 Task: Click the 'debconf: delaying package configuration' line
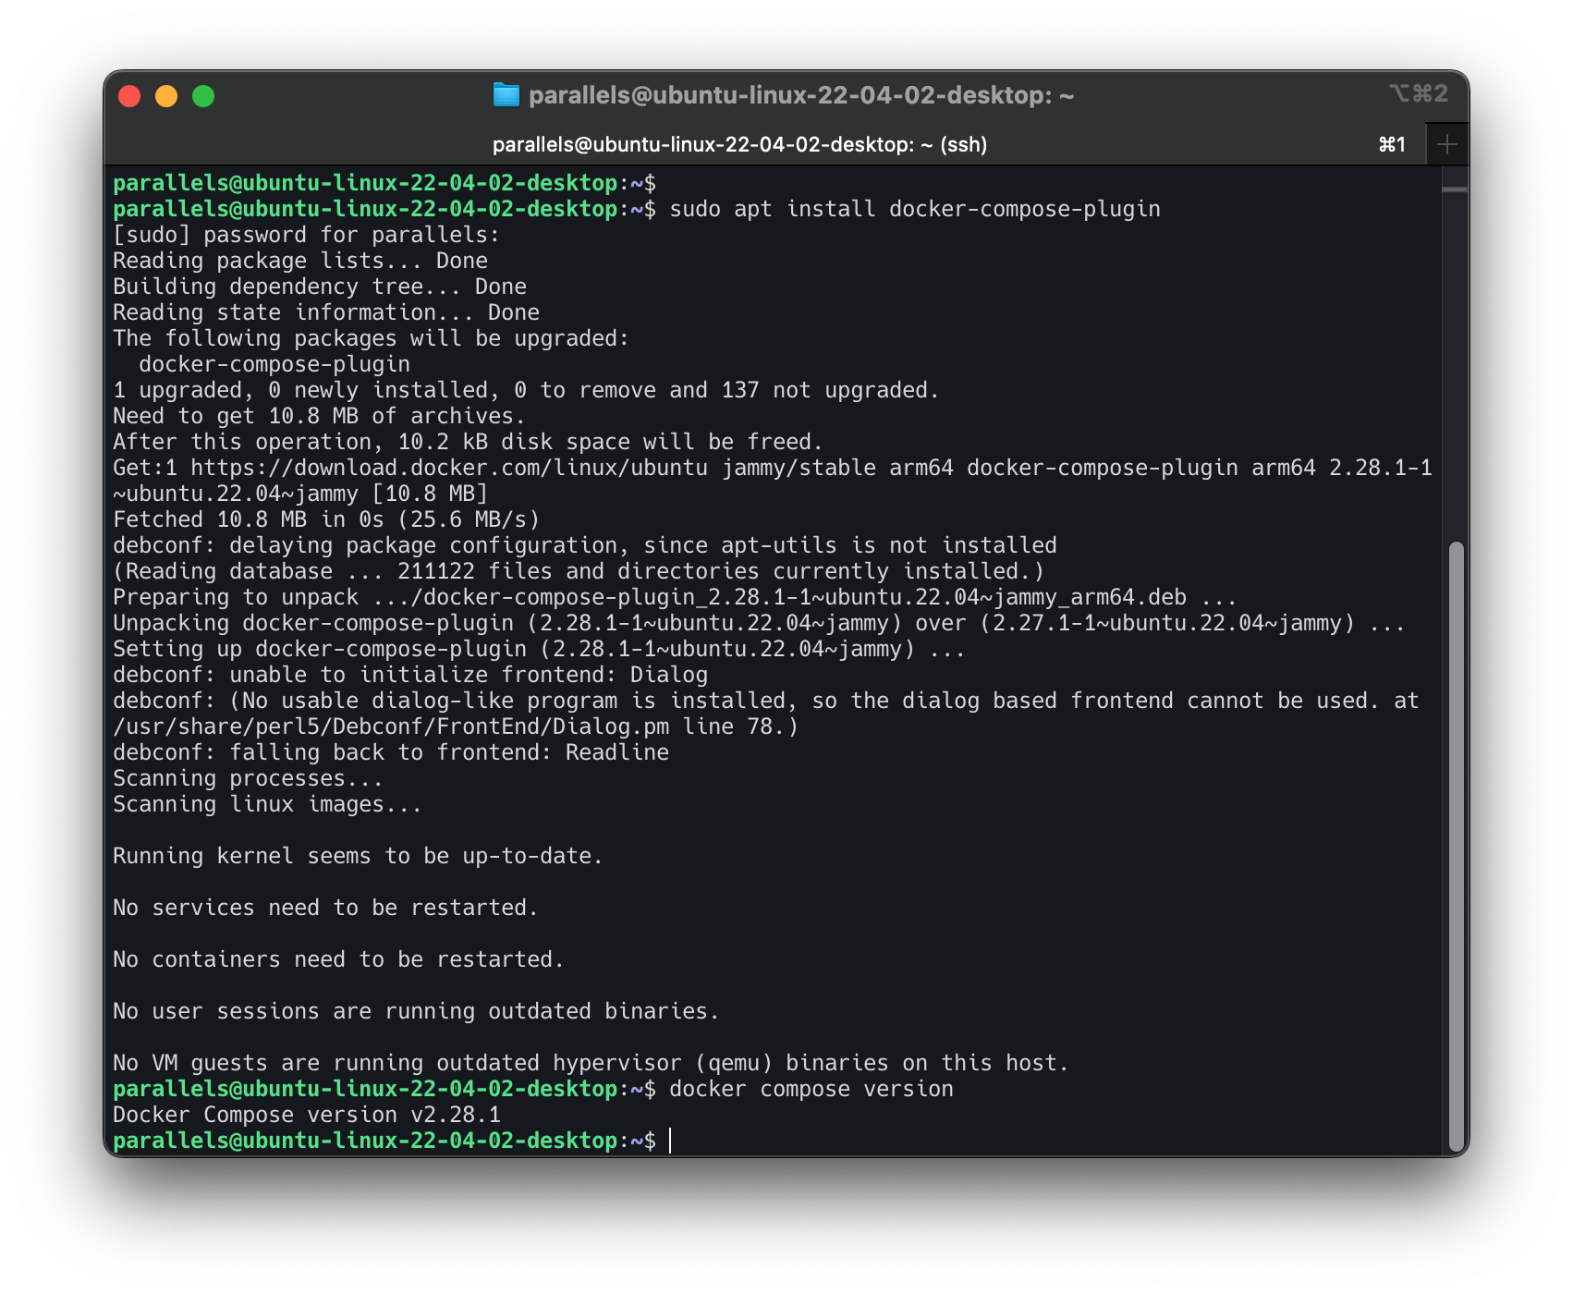point(585,545)
